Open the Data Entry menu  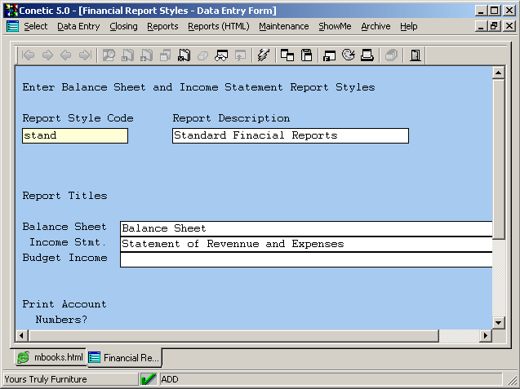click(x=78, y=26)
